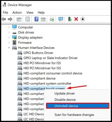Screen dimensions: 112x122
Task: Choose Update driver from the context menu
Action: [65, 93]
